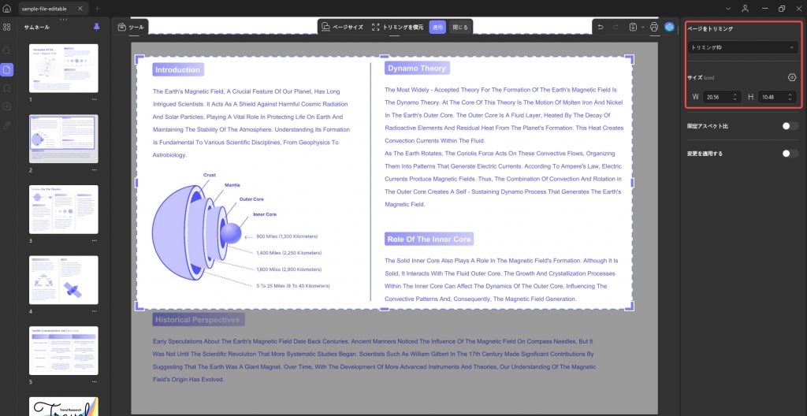
Task: Open the トリミング枠 dropdown
Action: [742, 47]
